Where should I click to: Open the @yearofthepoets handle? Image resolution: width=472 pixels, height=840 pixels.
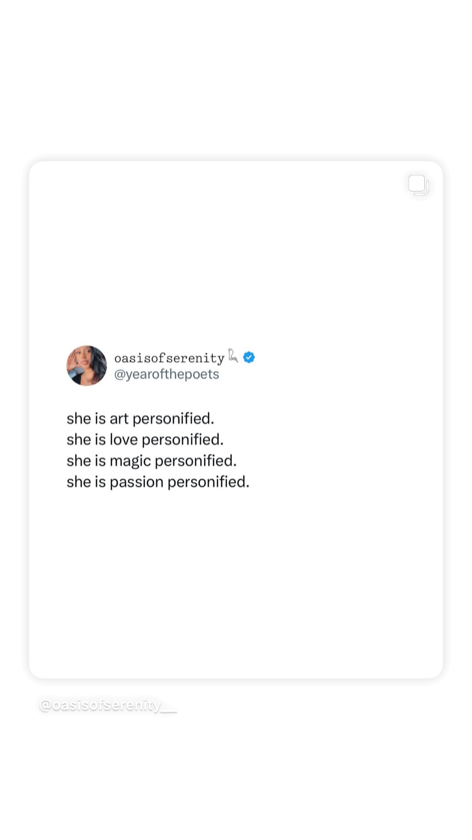(167, 374)
